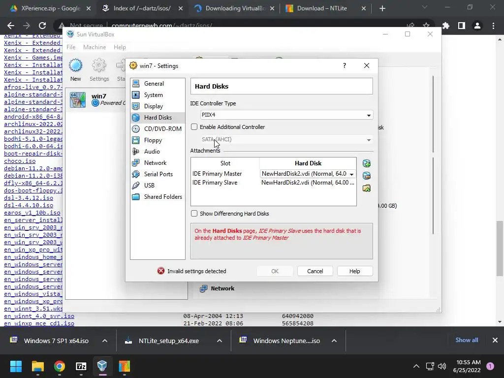Viewport: 504px width, 378px height.
Task: Bookmark this page with the star icon
Action: tap(426, 26)
